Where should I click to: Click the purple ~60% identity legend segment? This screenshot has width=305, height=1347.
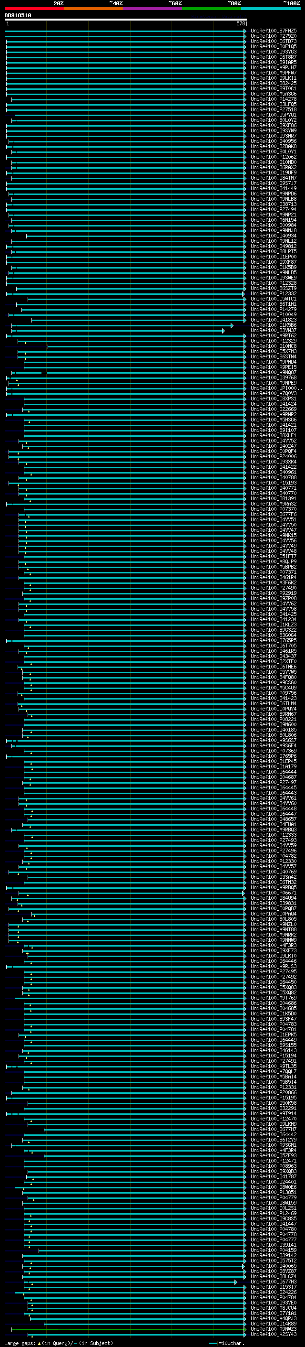tap(153, 9)
